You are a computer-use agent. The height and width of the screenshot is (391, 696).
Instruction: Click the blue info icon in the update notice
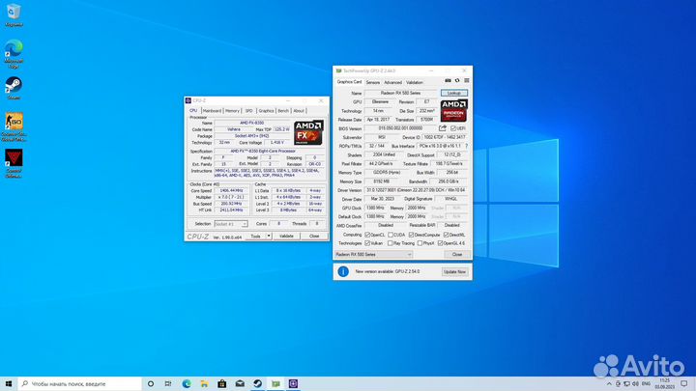(x=343, y=271)
